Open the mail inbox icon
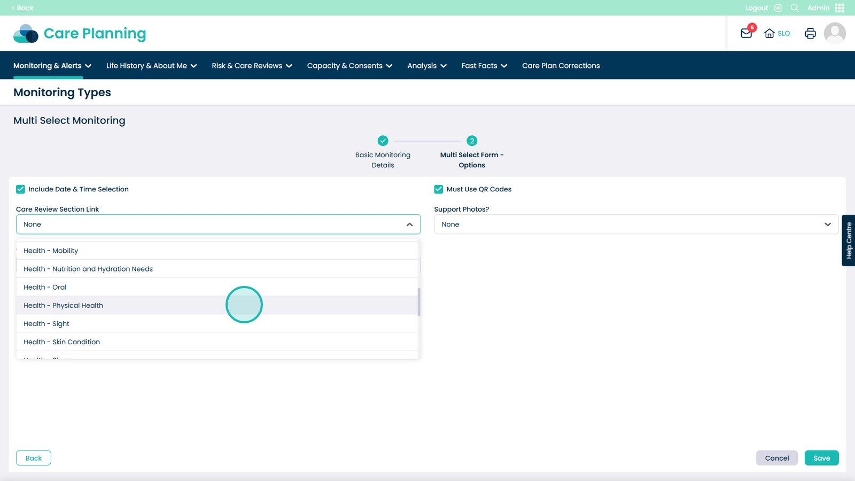The height and width of the screenshot is (481, 855). coord(747,33)
